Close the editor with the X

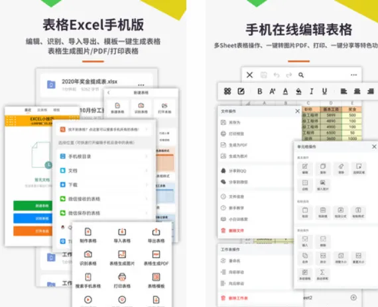(250, 75)
